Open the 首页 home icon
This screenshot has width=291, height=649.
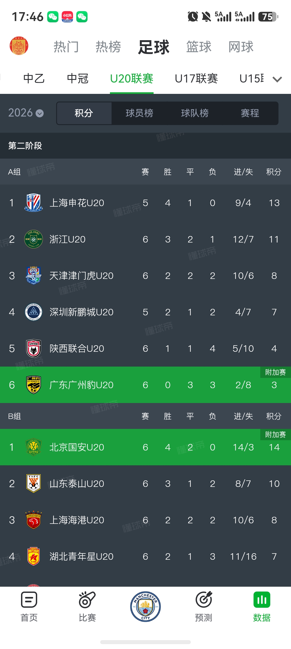(x=29, y=599)
